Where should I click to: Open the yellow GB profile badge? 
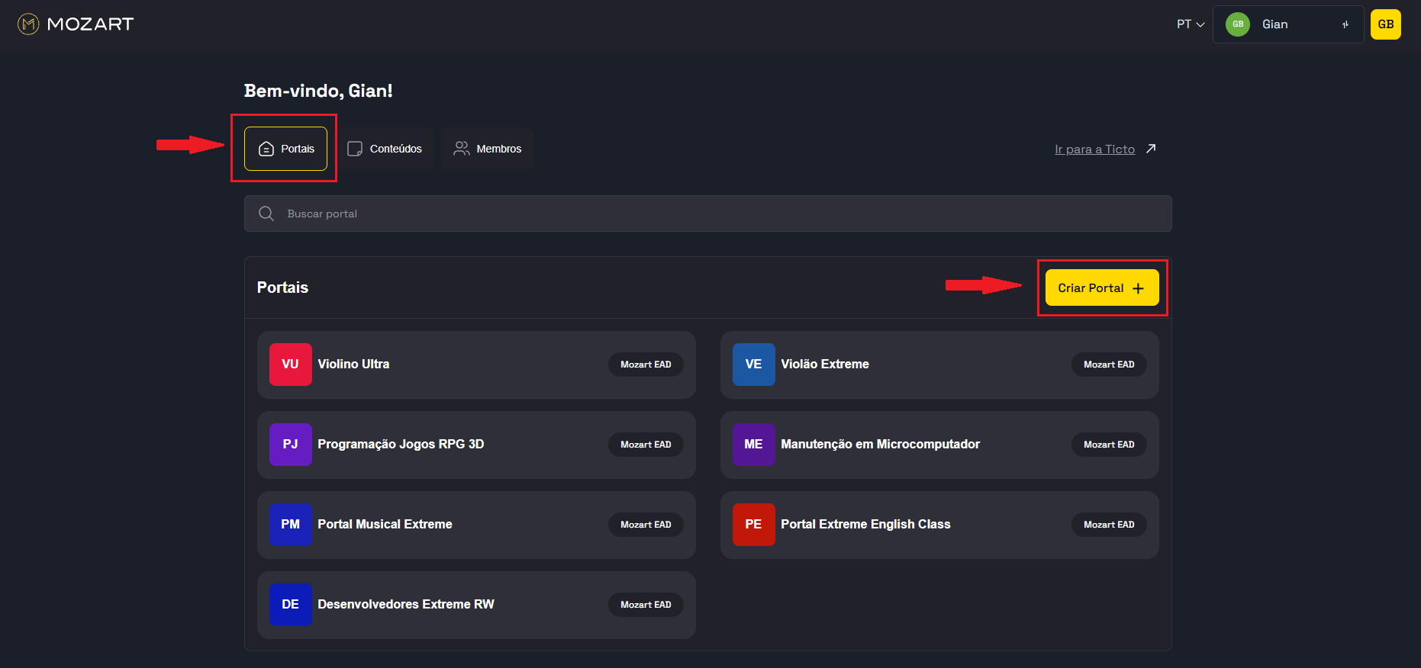(1385, 24)
